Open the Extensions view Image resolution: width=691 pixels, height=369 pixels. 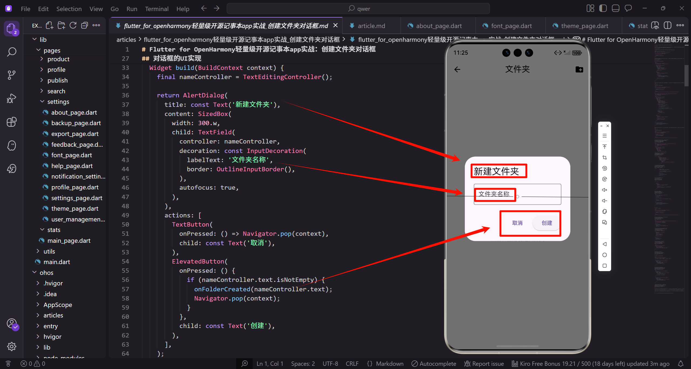coord(11,122)
